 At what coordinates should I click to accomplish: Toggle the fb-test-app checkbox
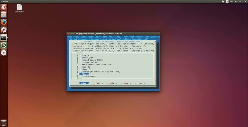[x=79, y=76]
